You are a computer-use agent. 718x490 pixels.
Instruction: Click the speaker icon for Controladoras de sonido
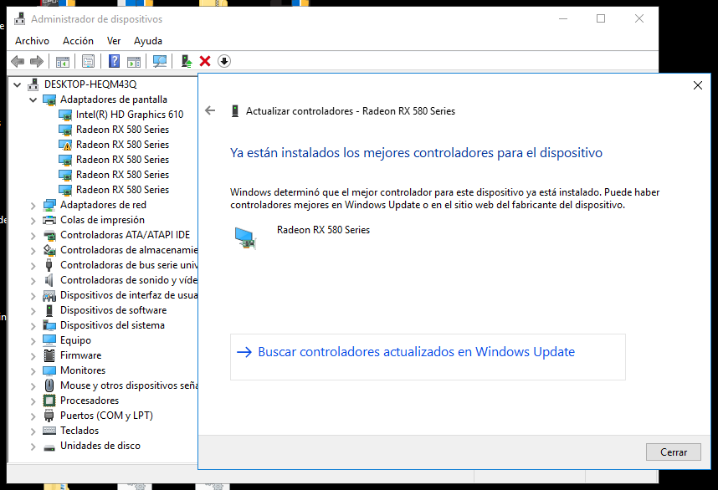click(x=49, y=280)
